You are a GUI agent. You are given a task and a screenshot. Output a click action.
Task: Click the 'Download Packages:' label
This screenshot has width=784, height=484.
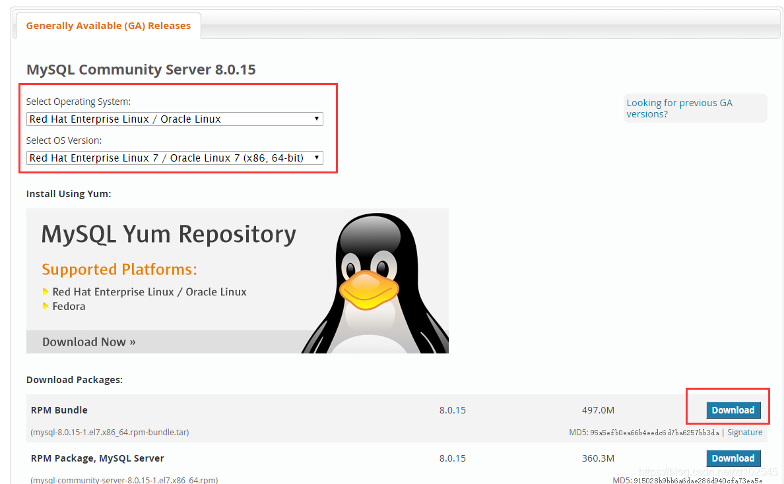pos(75,380)
